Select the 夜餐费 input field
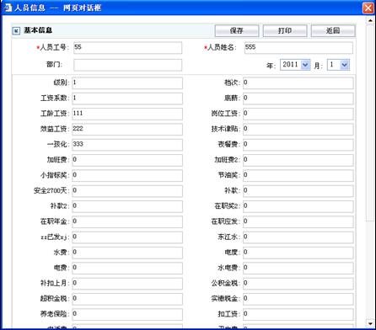Screen dimensions: 376x330 tap(298, 145)
